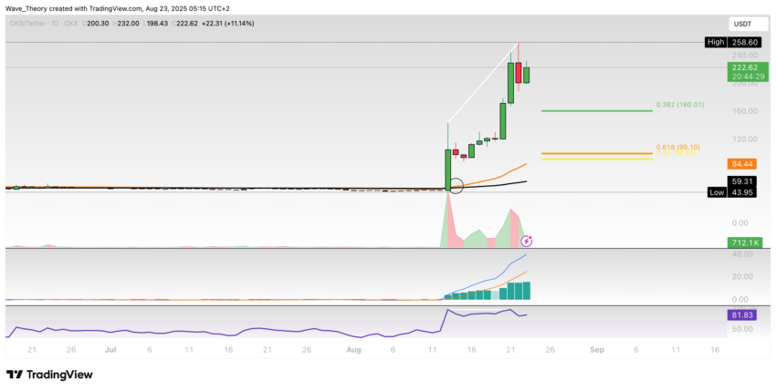Click the purple 81.83 RSI value label
Viewport: 776px width, 391px height.
(741, 314)
